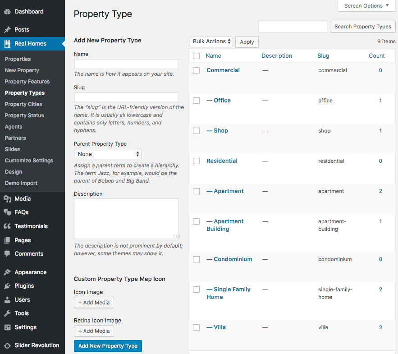Screen dimensions: 398x354
Task: Expand the Screen Options panel
Action: tap(366, 6)
